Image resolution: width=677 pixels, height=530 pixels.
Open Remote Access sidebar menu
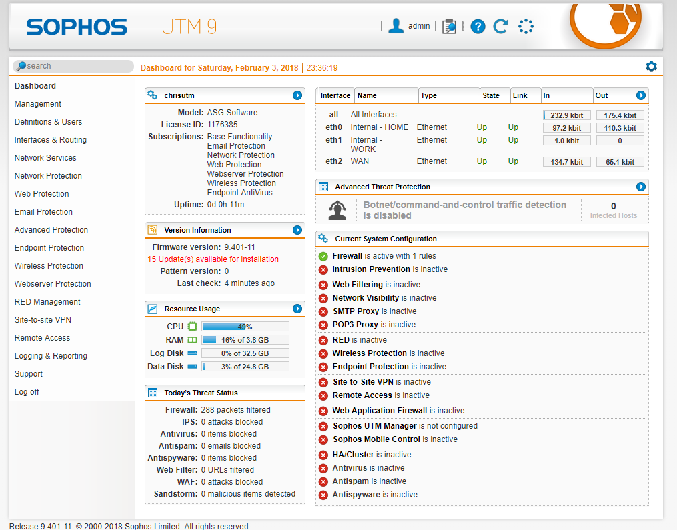click(x=72, y=338)
